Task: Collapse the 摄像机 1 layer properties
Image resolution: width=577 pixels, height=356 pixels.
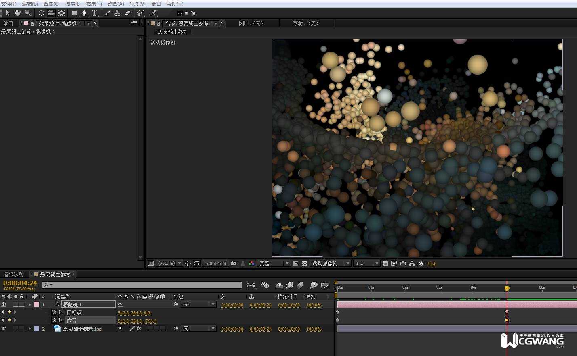Action: click(30, 305)
